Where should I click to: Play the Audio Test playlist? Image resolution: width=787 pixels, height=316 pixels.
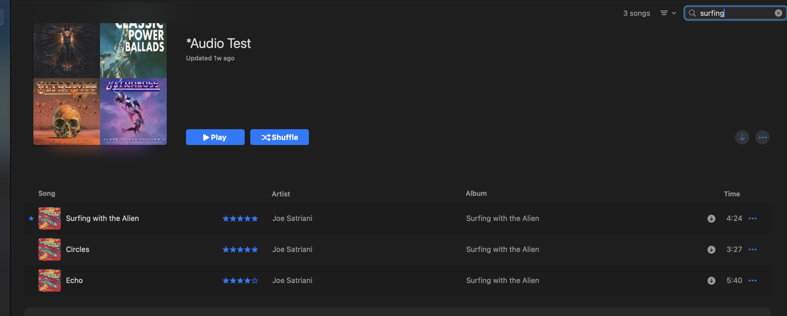(215, 137)
